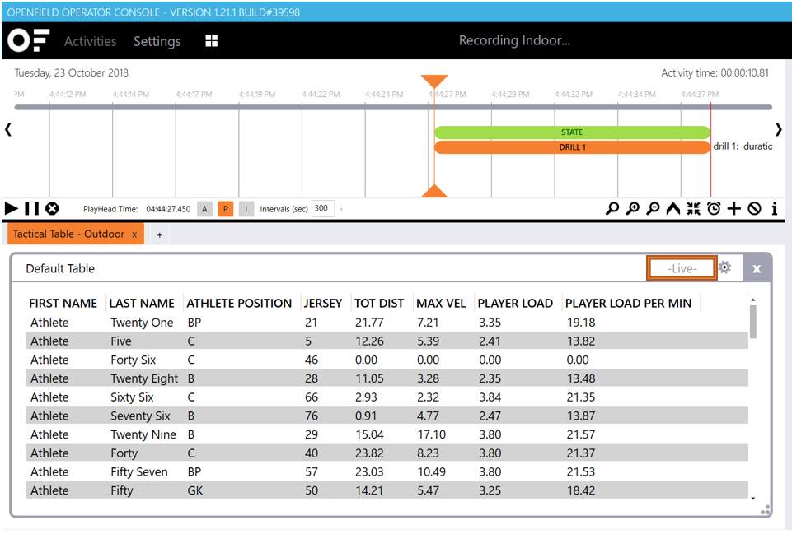Click the 17.10 max velocity value
This screenshot has width=792, height=534.
click(x=431, y=434)
